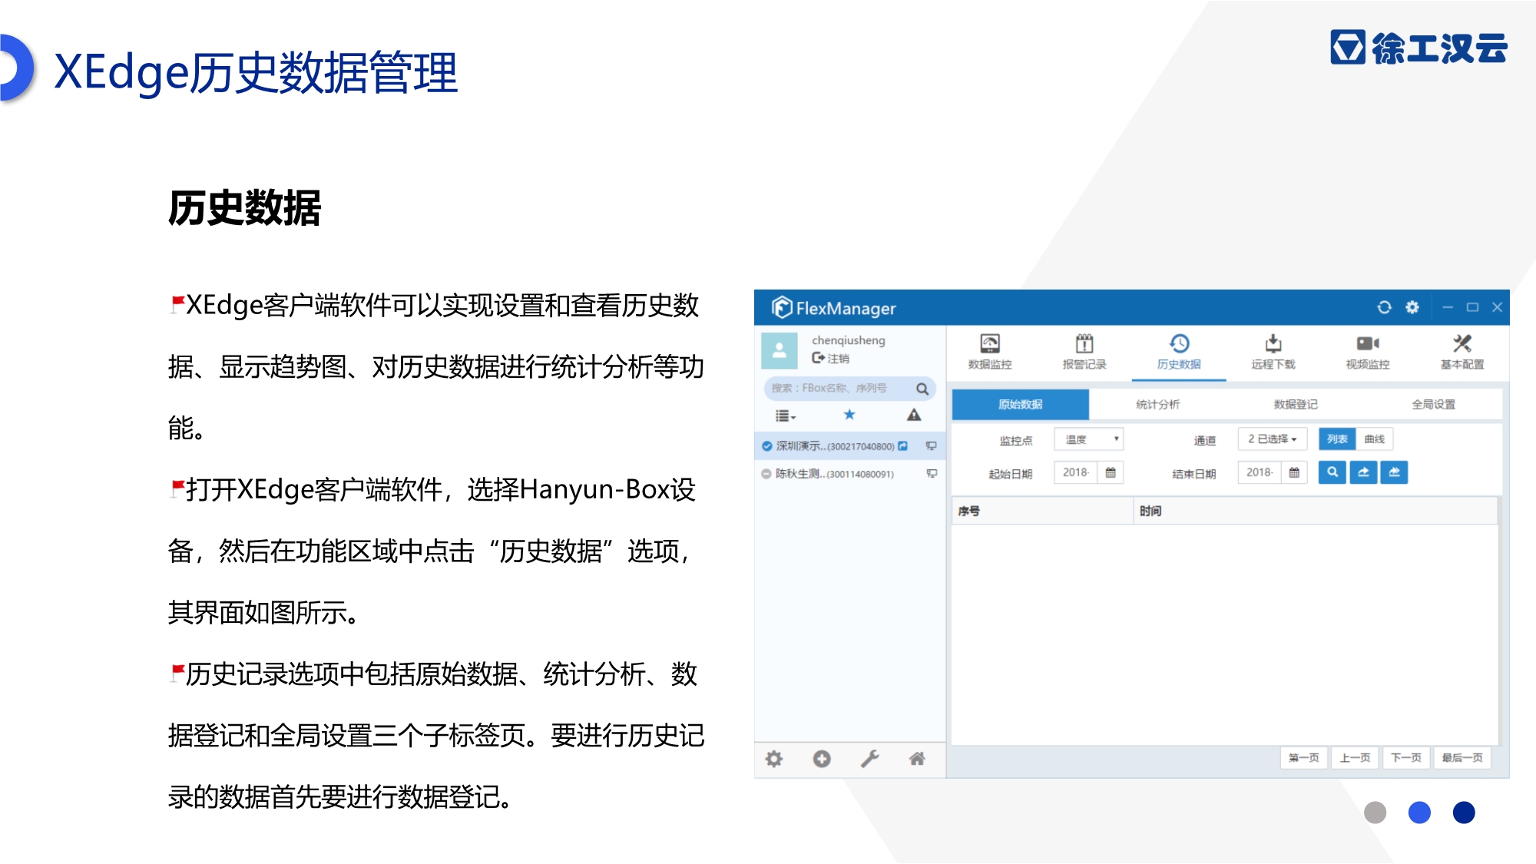The image size is (1536, 864).
Task: Go to 第一页 first page
Action: (1304, 758)
